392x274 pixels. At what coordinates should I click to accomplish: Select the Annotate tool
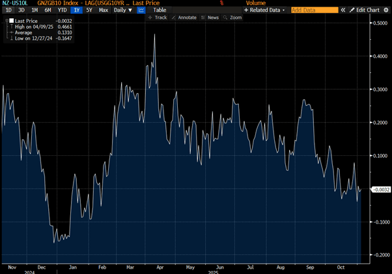185,18
